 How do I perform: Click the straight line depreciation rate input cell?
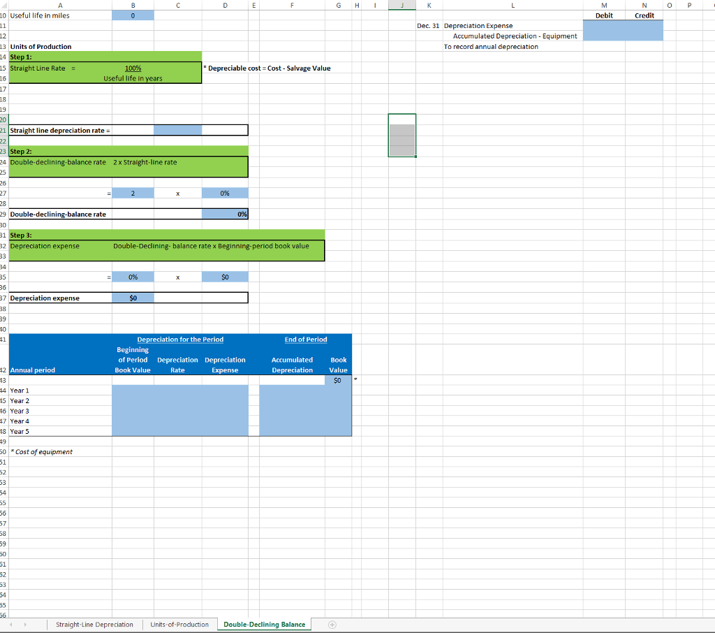(x=178, y=130)
